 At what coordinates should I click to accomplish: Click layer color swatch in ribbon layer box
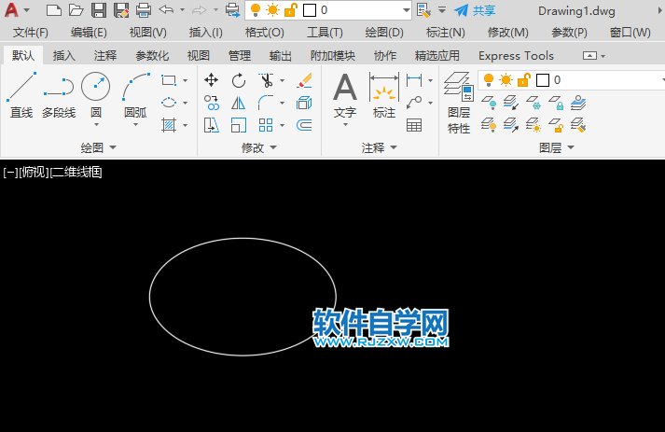point(543,80)
